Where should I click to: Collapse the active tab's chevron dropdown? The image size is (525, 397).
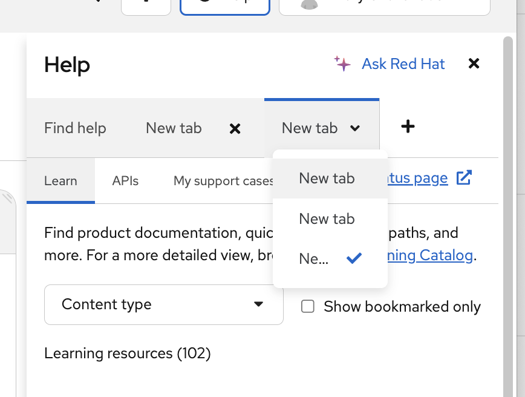coord(355,128)
